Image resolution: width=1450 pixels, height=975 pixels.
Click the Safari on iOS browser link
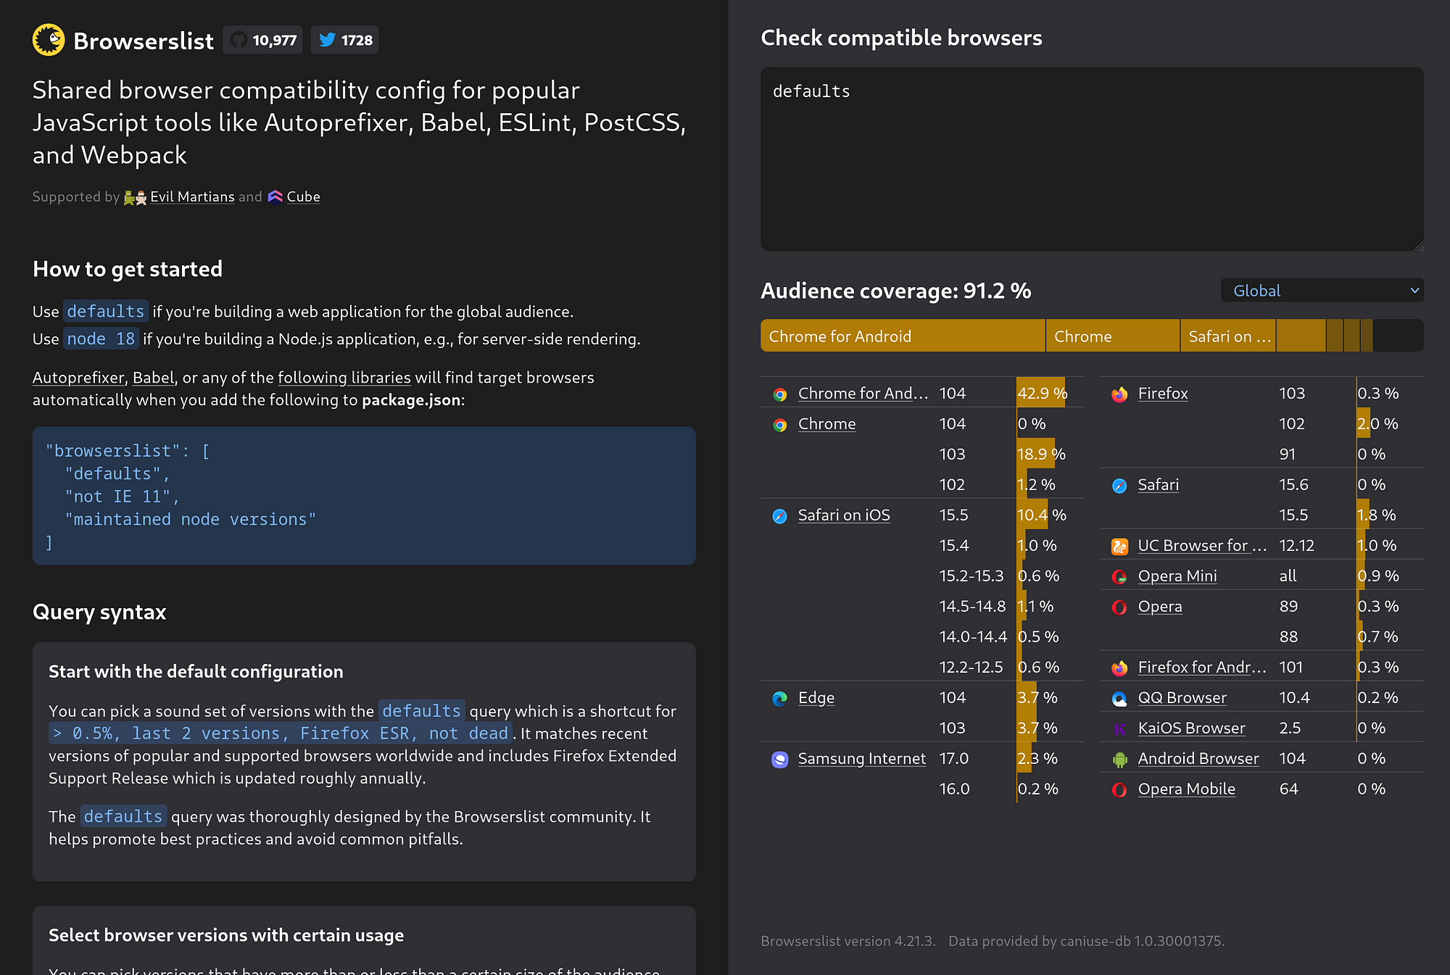coord(844,515)
